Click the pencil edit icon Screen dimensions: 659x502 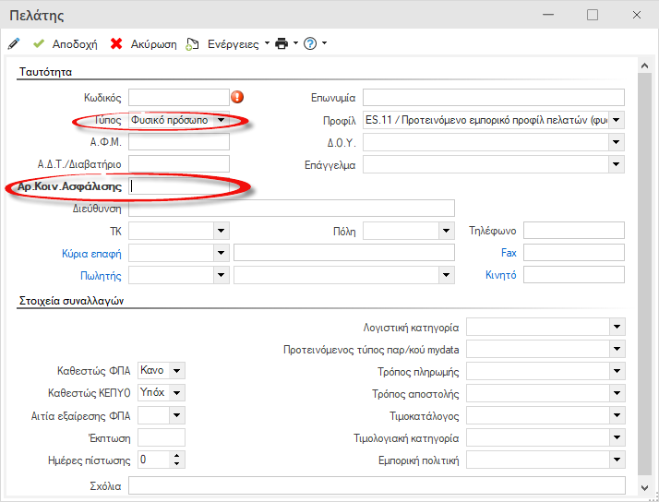[14, 43]
